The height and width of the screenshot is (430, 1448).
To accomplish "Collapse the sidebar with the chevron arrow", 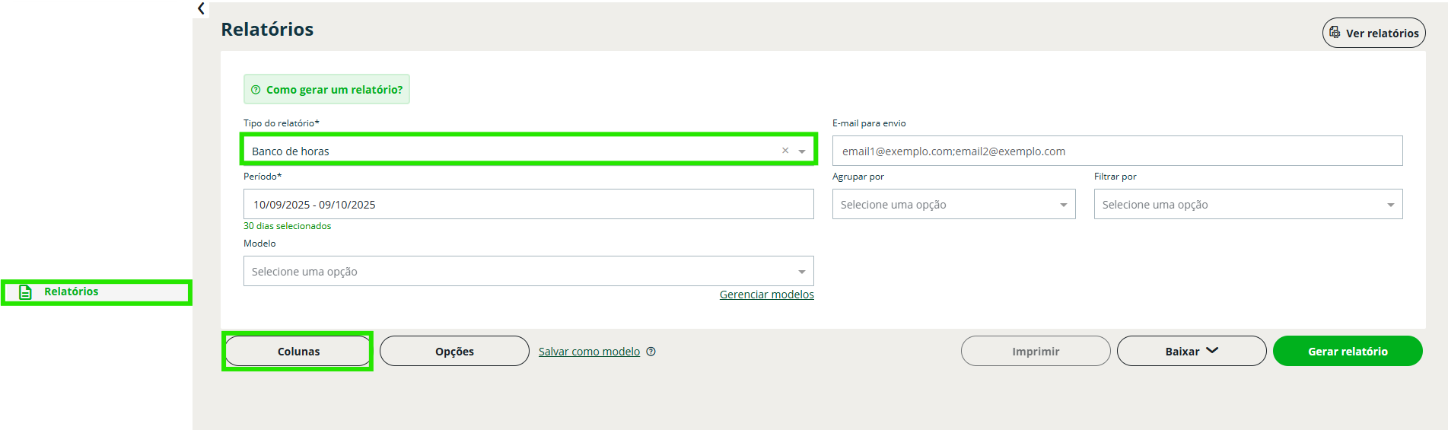I will [201, 9].
